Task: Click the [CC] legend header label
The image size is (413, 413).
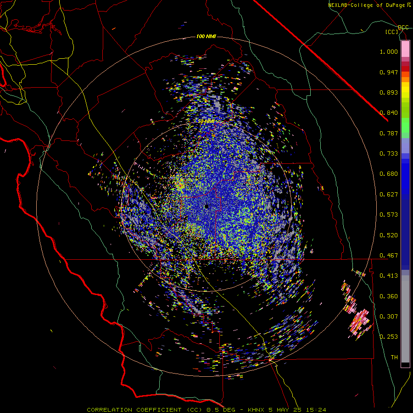Action: (x=392, y=32)
